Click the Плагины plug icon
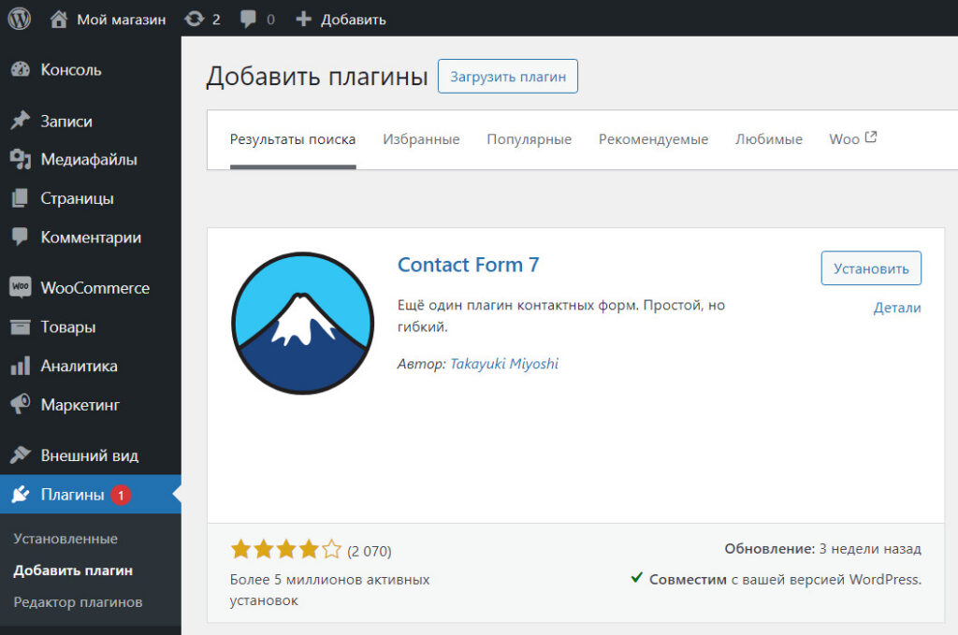This screenshot has width=958, height=635. pos(21,494)
